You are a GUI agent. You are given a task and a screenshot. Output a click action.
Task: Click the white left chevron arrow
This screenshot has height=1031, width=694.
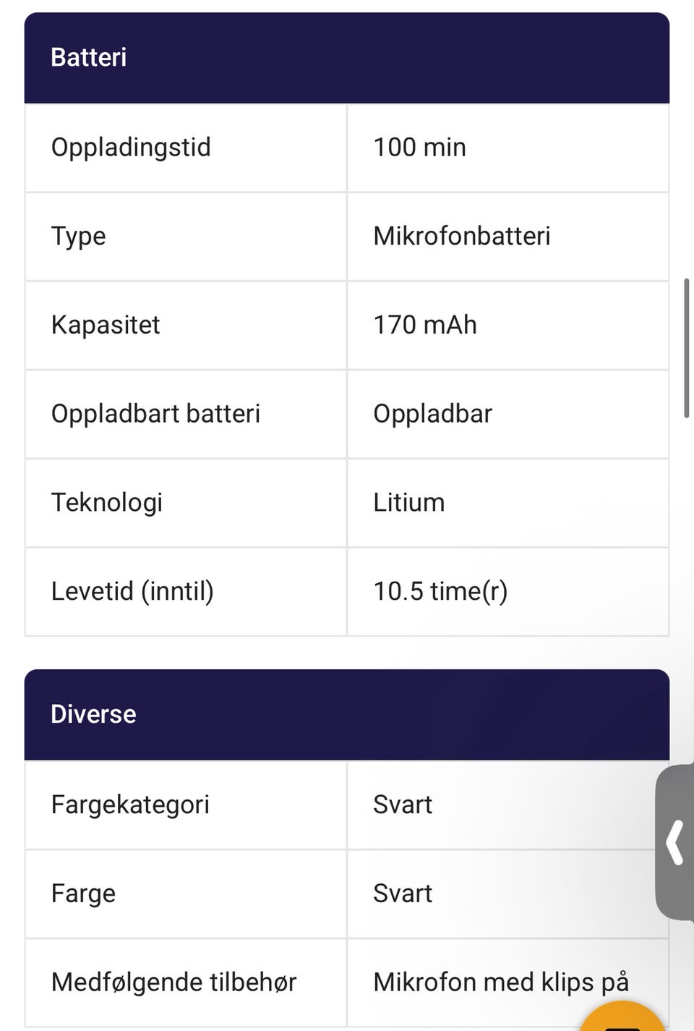click(675, 842)
